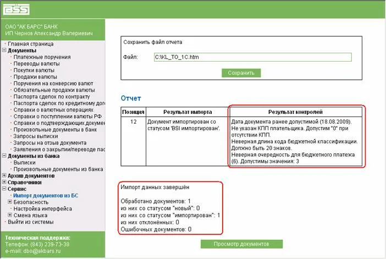
Task: Open Заявления о закрытии/переводе паспорта
Action: click(59, 150)
